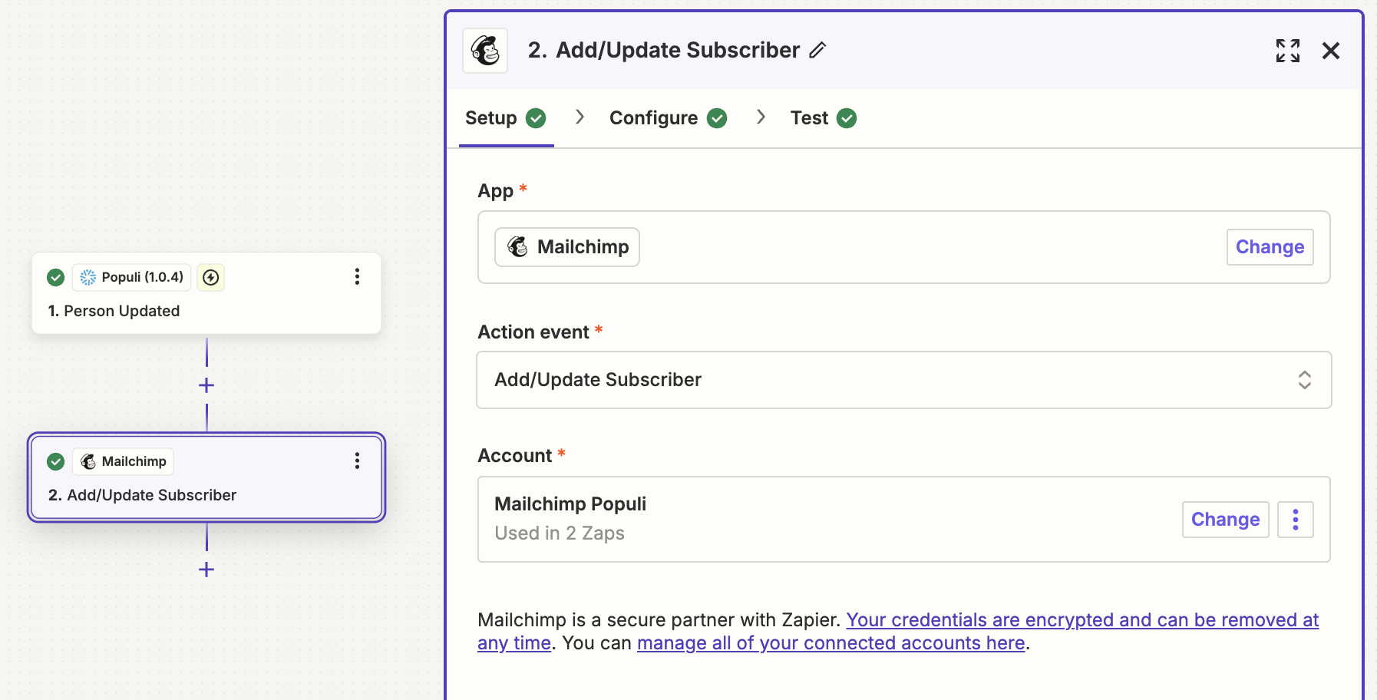Click green status check on Mailchimp step
This screenshot has height=700, width=1377.
(55, 461)
